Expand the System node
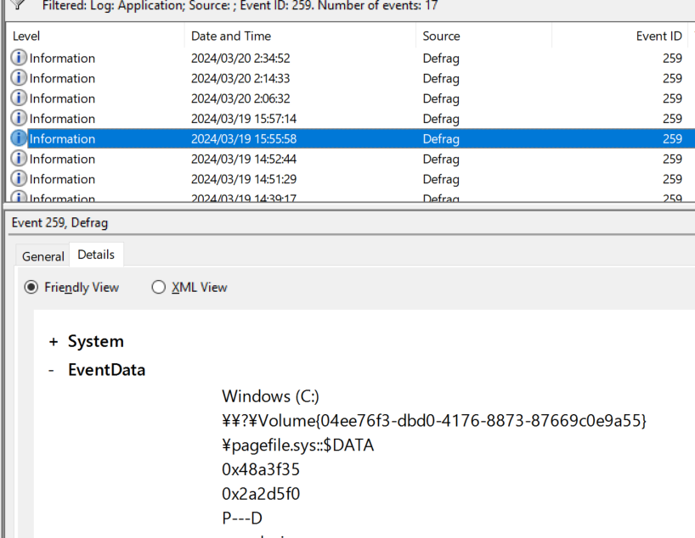 pos(54,342)
